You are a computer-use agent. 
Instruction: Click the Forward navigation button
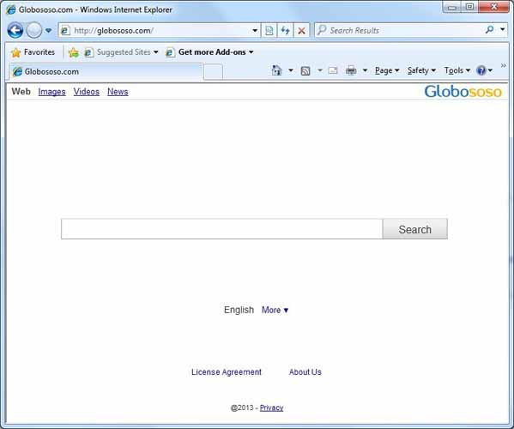[33, 31]
